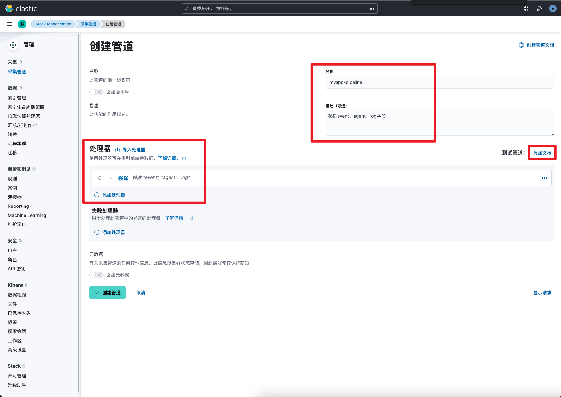Open 已保存对象 in the sidebar
The height and width of the screenshot is (397, 561).
coord(19,313)
